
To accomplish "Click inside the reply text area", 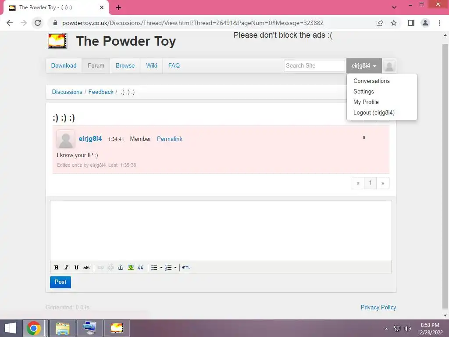I will (x=221, y=231).
